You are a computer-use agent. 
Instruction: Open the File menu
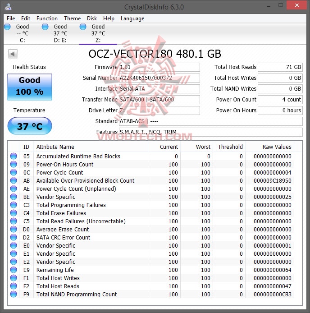[x=11, y=18]
